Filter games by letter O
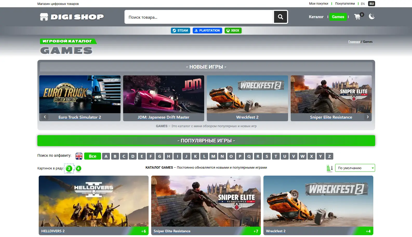Screen dimensions: 412x237 coord(231,156)
